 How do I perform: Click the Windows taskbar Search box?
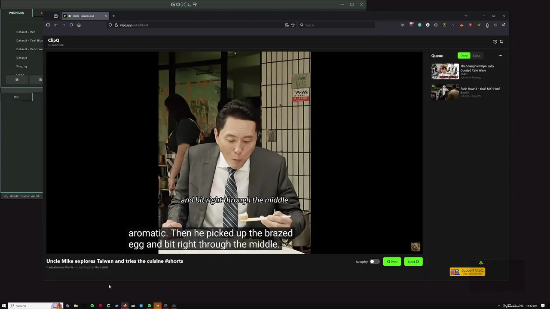[35, 306]
